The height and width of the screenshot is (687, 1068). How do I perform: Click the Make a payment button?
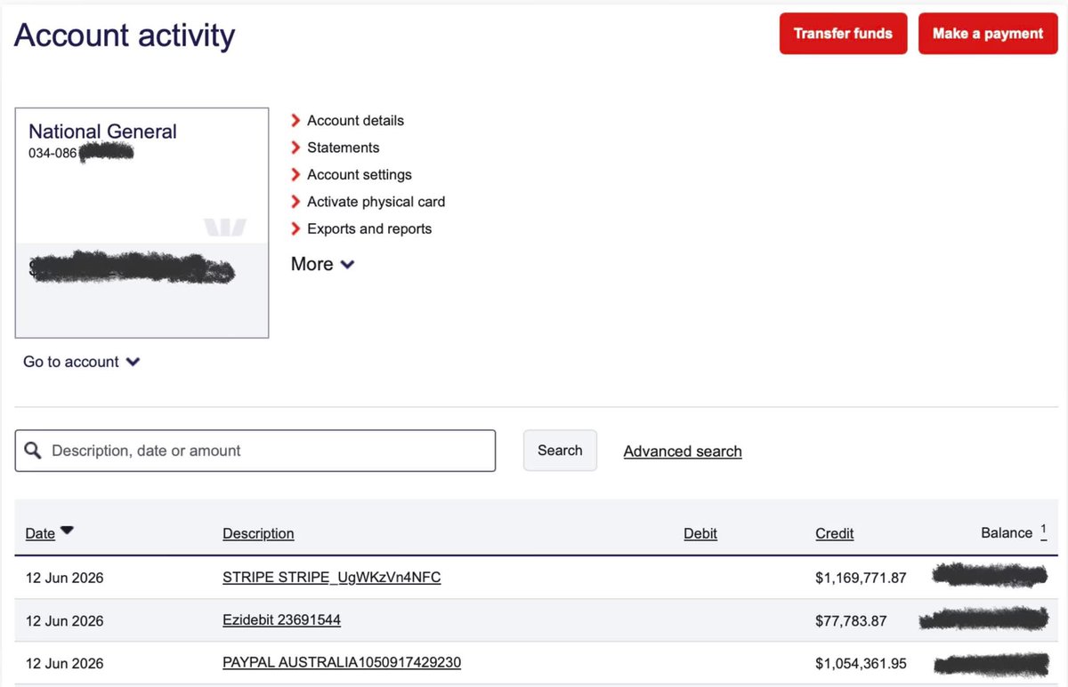click(x=988, y=34)
